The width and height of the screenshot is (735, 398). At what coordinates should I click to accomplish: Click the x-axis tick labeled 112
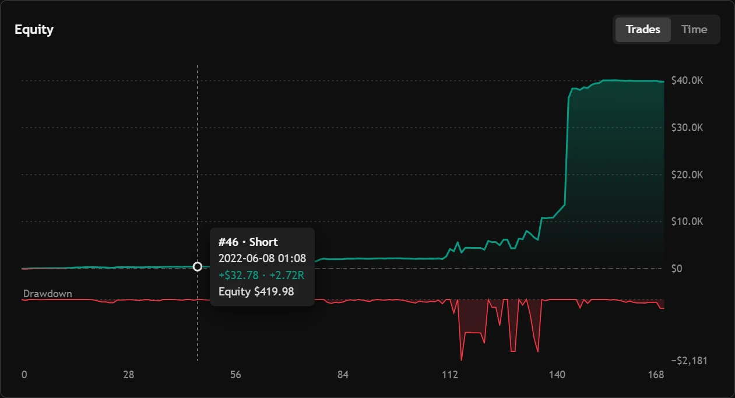coord(450,375)
